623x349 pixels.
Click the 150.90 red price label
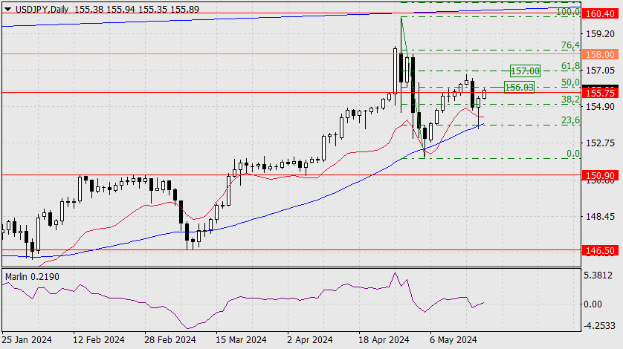(x=600, y=175)
